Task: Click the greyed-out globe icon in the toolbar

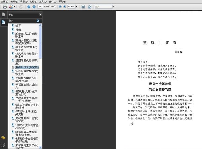Action: [x=21, y=7]
